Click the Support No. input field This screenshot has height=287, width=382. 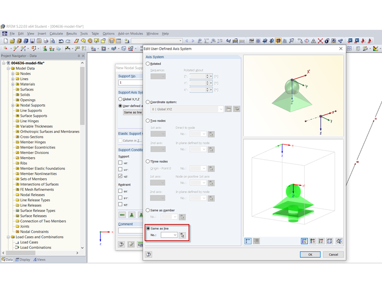130,83
